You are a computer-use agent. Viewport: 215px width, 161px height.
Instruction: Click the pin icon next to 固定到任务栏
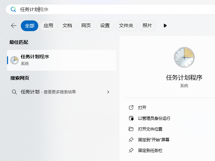(131, 150)
